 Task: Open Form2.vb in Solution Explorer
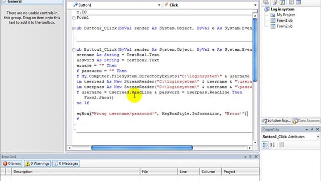[284, 26]
